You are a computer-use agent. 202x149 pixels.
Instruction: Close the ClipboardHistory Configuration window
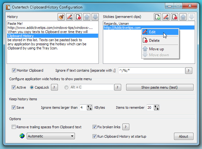(x=190, y=6)
